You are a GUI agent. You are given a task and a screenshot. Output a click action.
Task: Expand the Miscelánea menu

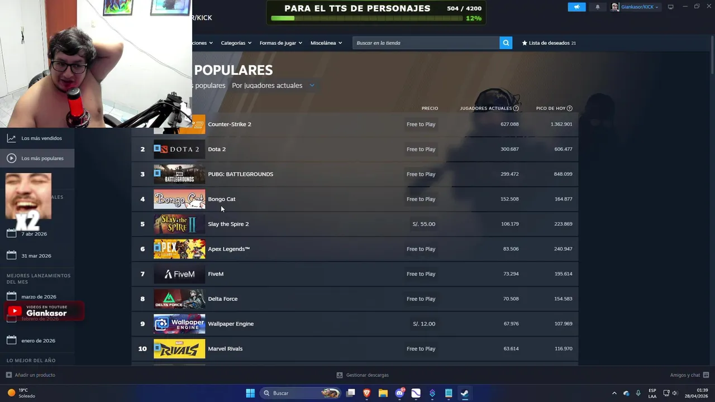coord(326,43)
